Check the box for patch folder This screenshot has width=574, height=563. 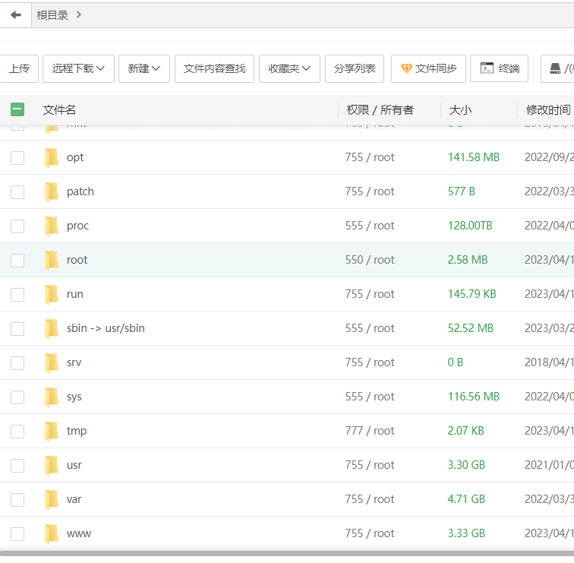point(17,192)
